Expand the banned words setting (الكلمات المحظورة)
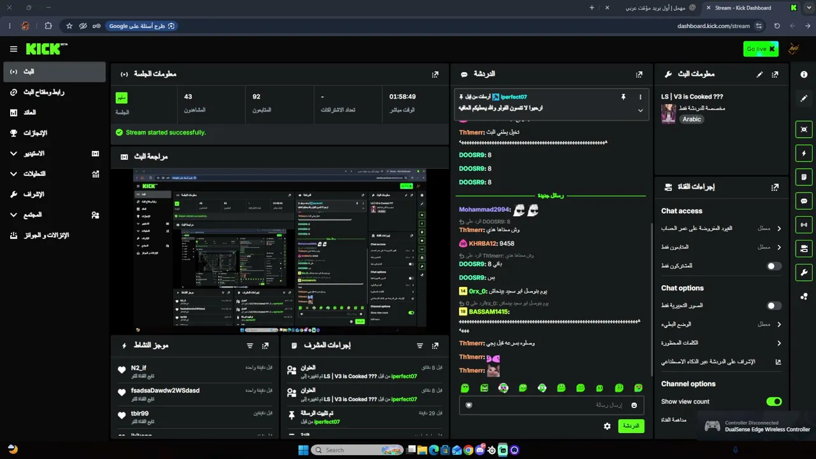Image resolution: width=816 pixels, height=459 pixels. click(x=779, y=343)
